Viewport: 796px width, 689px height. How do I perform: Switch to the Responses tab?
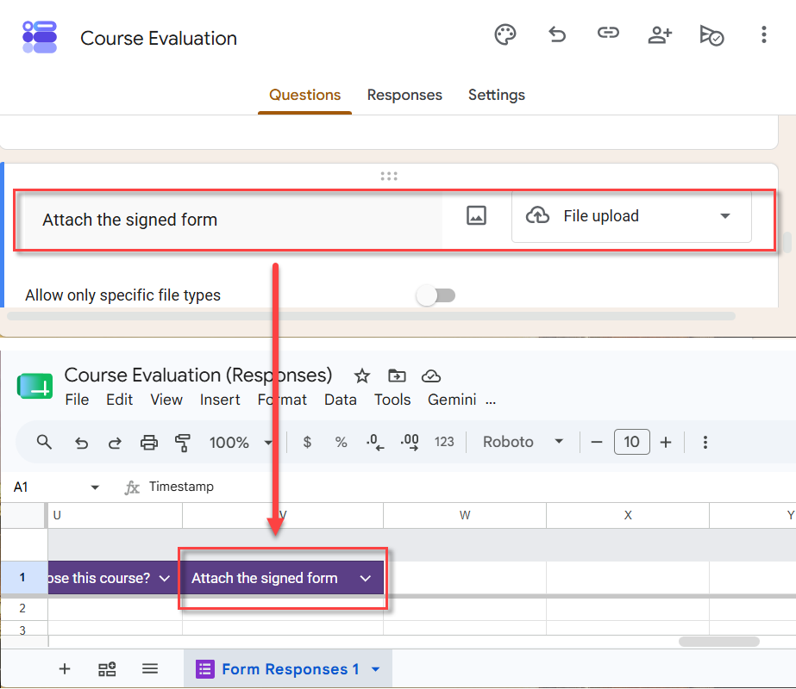pos(404,95)
